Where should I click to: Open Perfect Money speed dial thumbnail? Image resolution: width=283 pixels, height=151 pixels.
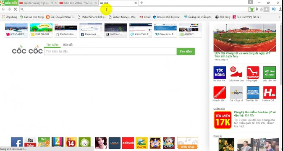66,30
